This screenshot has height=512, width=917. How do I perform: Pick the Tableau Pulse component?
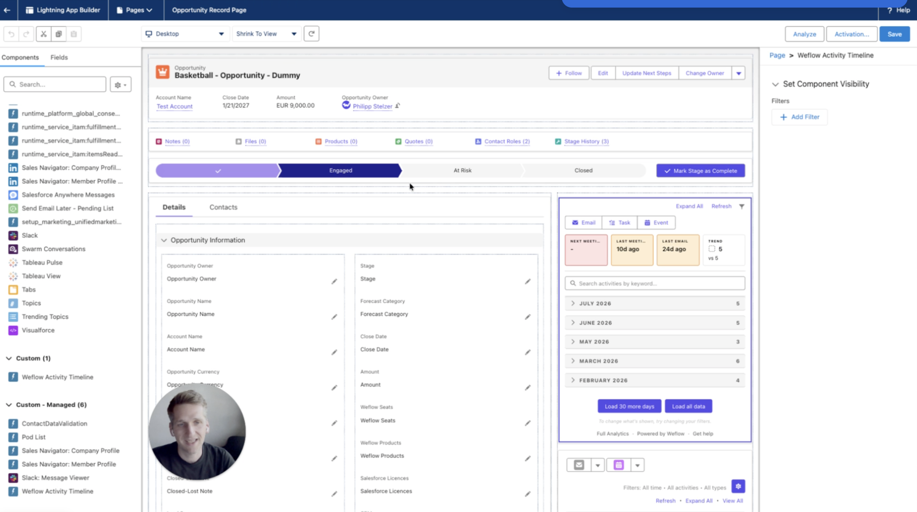click(x=42, y=262)
